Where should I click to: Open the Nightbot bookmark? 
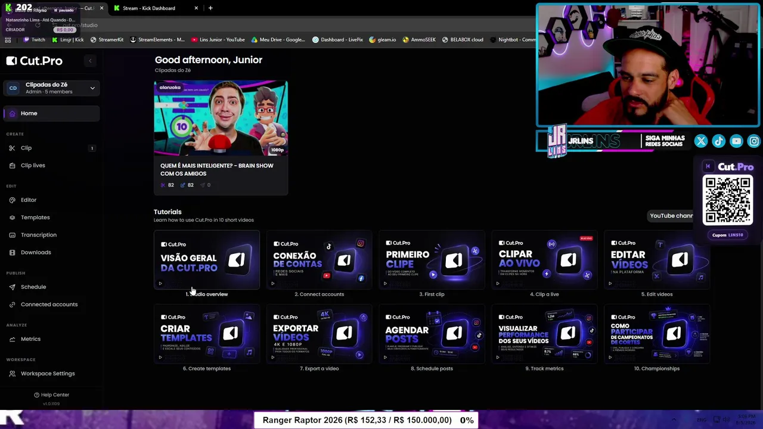click(513, 40)
